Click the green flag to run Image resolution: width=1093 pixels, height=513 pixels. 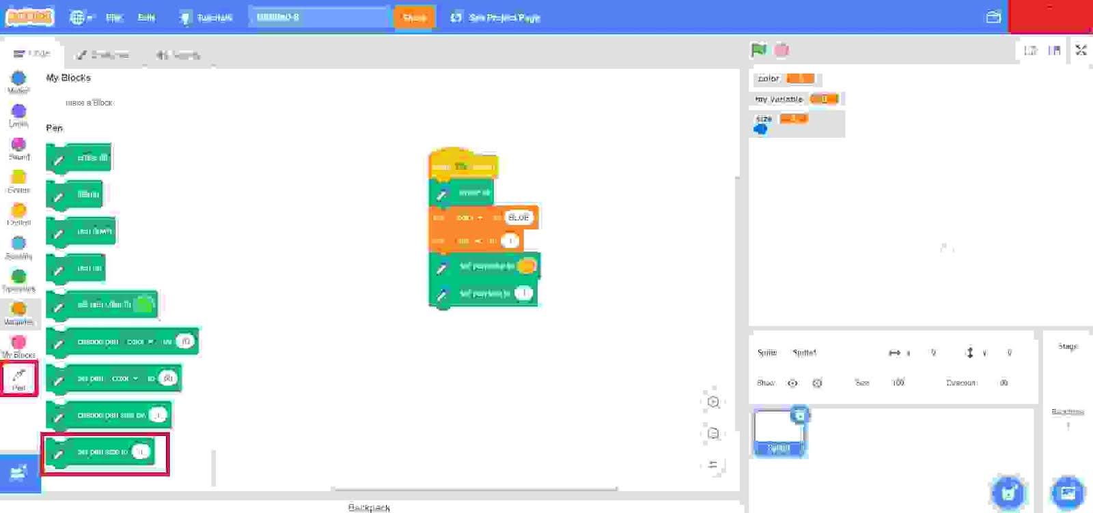point(759,50)
